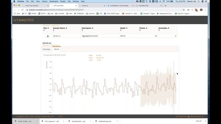221x124 pixels.
Task: Open filter under Model column
Action: point(121,30)
